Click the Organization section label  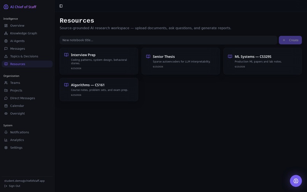pos(11,76)
